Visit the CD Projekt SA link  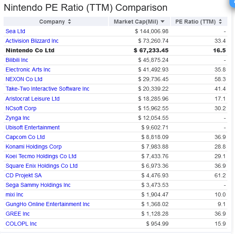[x=24, y=175]
